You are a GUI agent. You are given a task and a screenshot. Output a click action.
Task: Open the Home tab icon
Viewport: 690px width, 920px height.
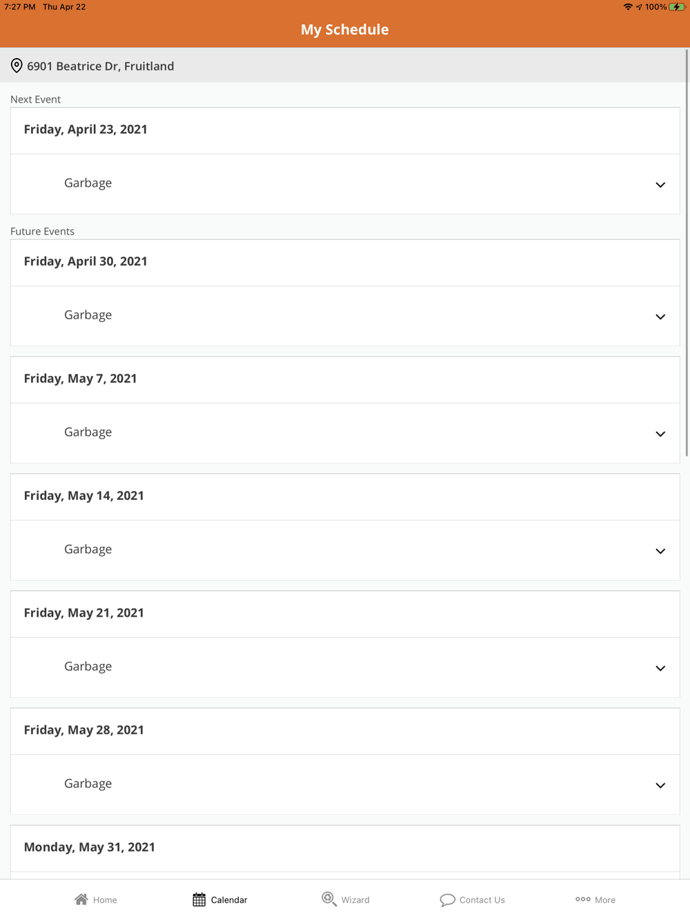(81, 899)
